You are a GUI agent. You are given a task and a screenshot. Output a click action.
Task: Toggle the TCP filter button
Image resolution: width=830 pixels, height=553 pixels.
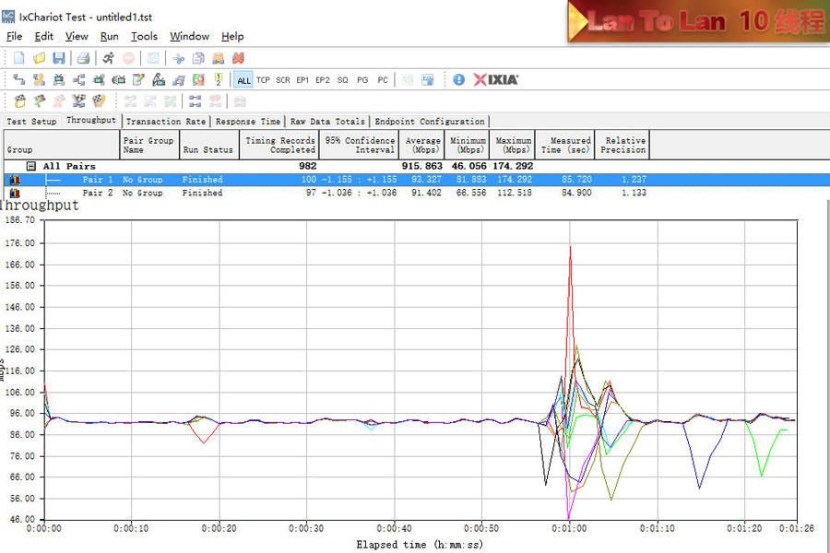coord(263,80)
